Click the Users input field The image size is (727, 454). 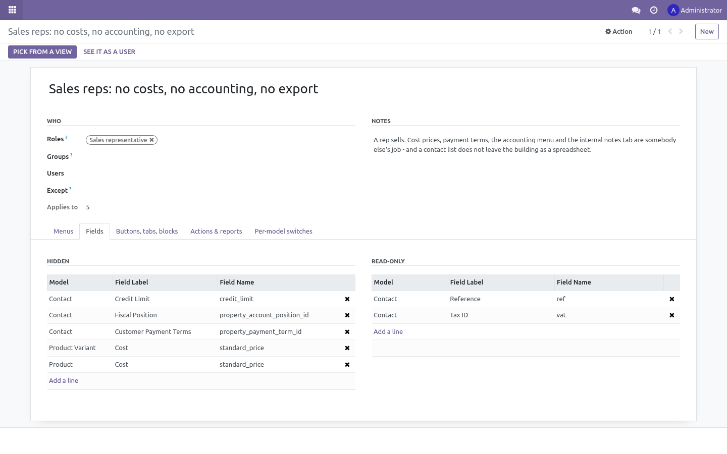coord(220,174)
